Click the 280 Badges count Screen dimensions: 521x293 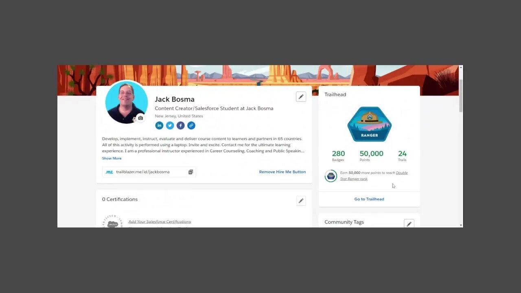tap(338, 155)
